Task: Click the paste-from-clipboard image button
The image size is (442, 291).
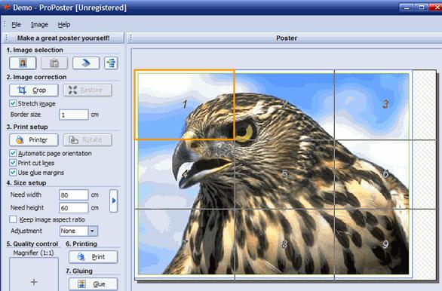Action: click(x=54, y=63)
